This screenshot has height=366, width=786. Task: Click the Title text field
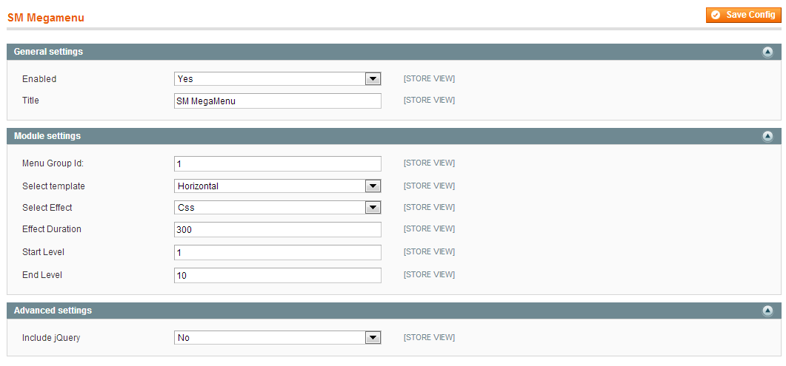(278, 101)
